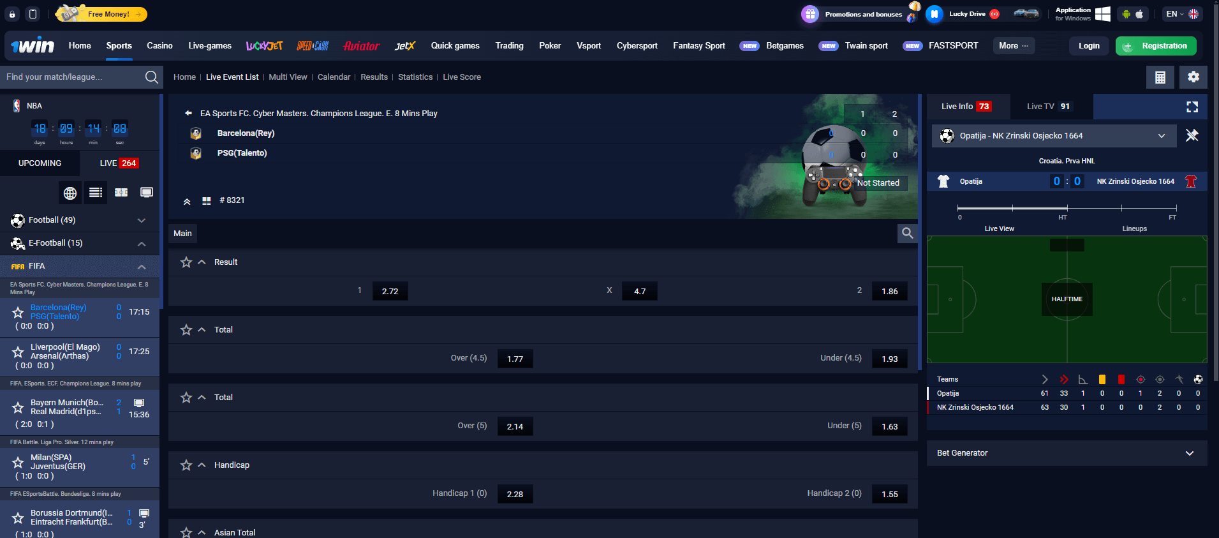1219x538 pixels.
Task: Collapse the Asian Total market section
Action: (202, 532)
